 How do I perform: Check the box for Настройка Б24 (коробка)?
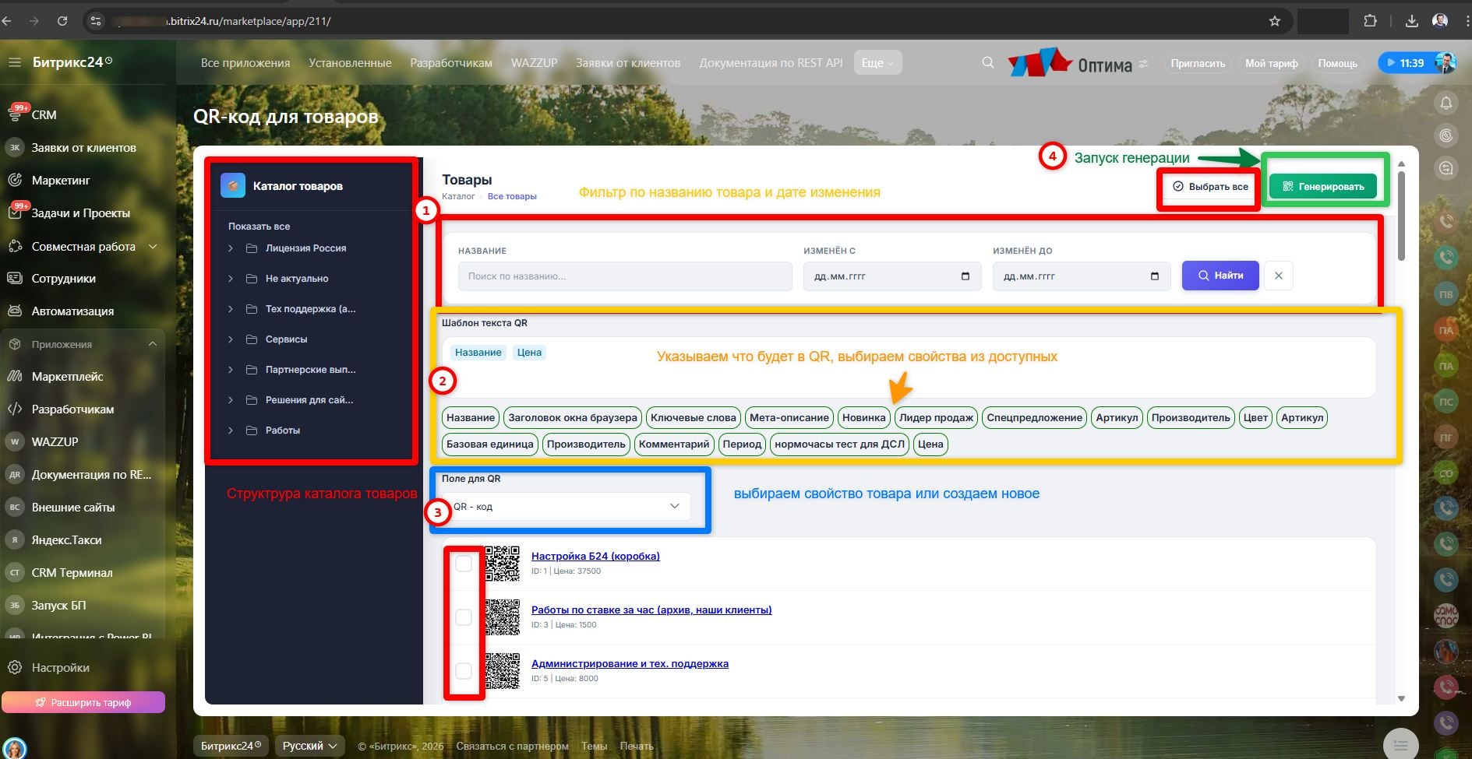(464, 564)
